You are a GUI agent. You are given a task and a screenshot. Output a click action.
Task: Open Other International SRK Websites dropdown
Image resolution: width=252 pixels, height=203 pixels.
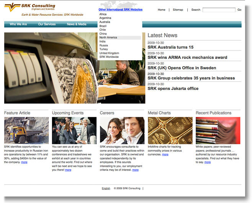click(120, 10)
